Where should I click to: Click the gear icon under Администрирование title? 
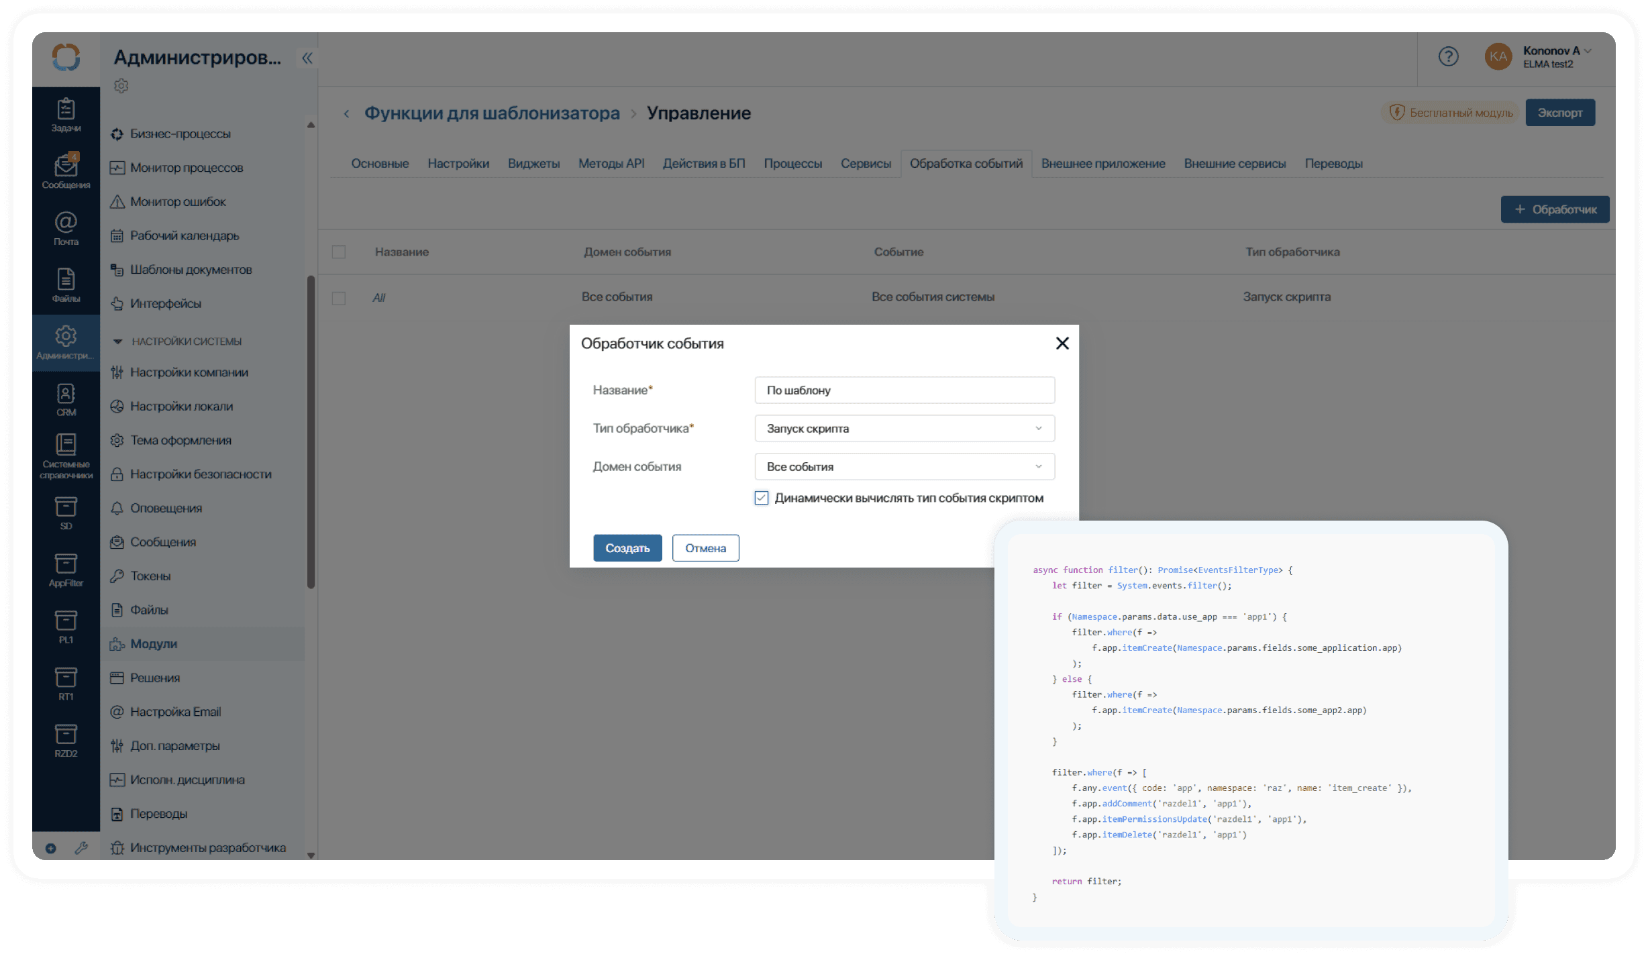[121, 86]
